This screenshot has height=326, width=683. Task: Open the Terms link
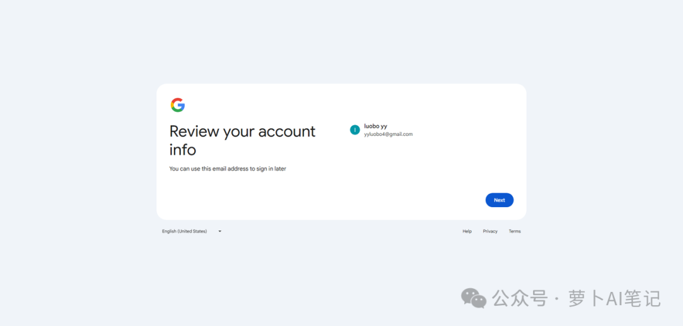coord(514,231)
